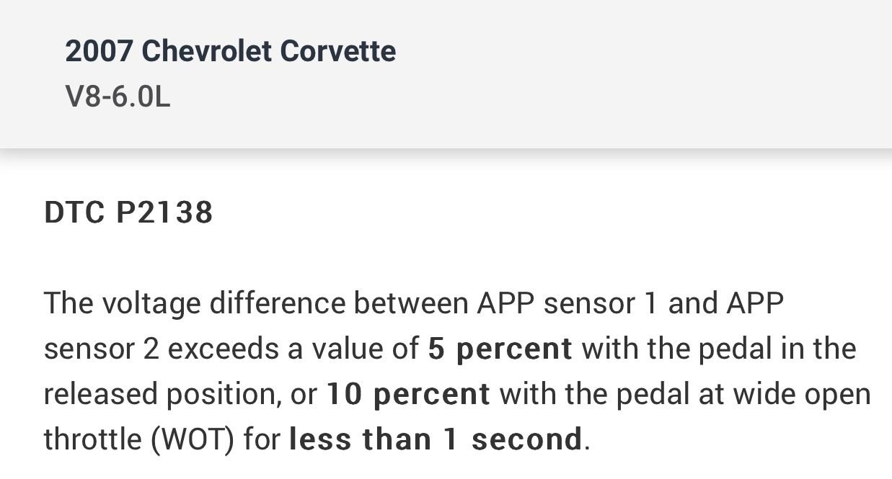Click the "(WOT)" abbreviation
892x479 pixels.
193,439
